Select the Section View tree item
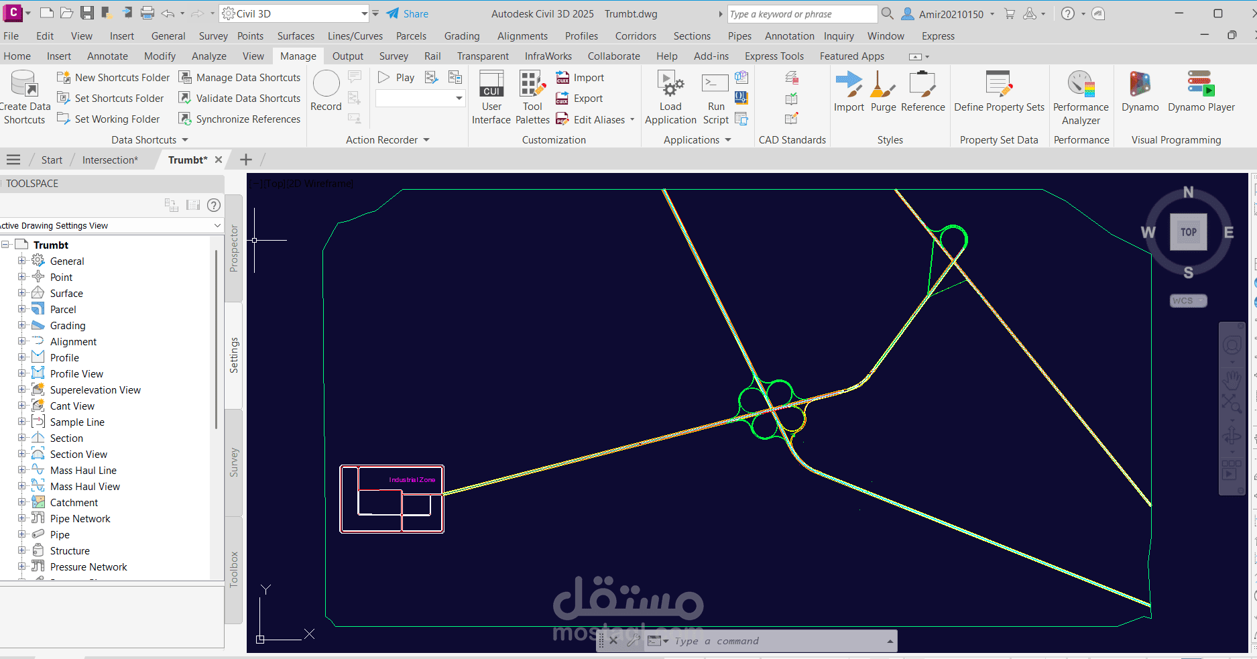1257x659 pixels. tap(78, 454)
